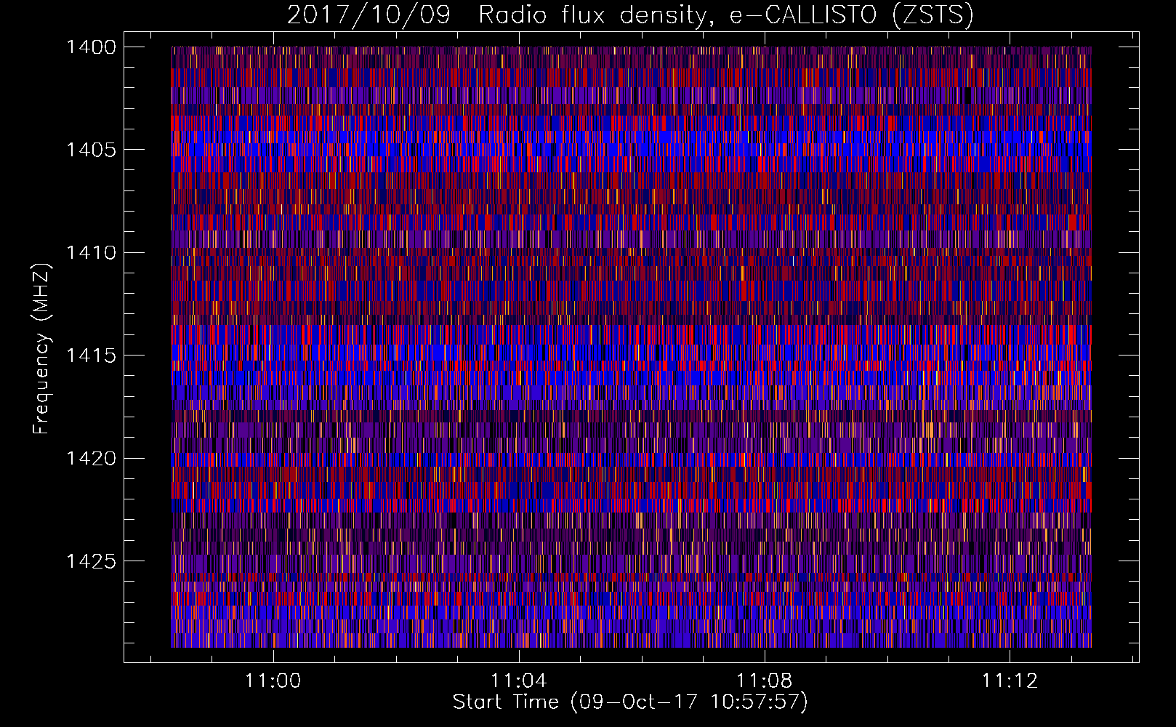Click the 11:04 time tick label
1176x727 pixels.
[x=518, y=681]
